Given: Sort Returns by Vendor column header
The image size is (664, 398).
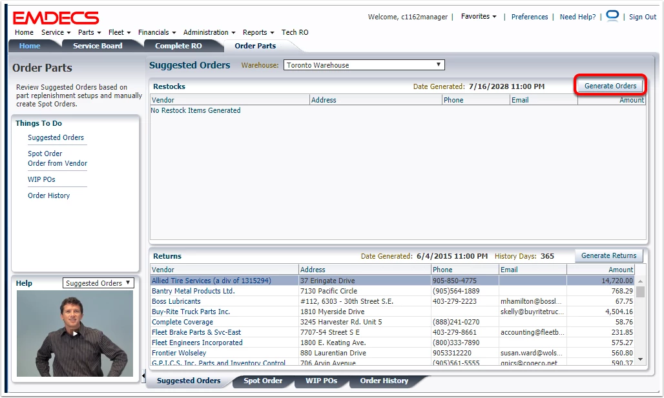Looking at the screenshot, I should pyautogui.click(x=224, y=270).
